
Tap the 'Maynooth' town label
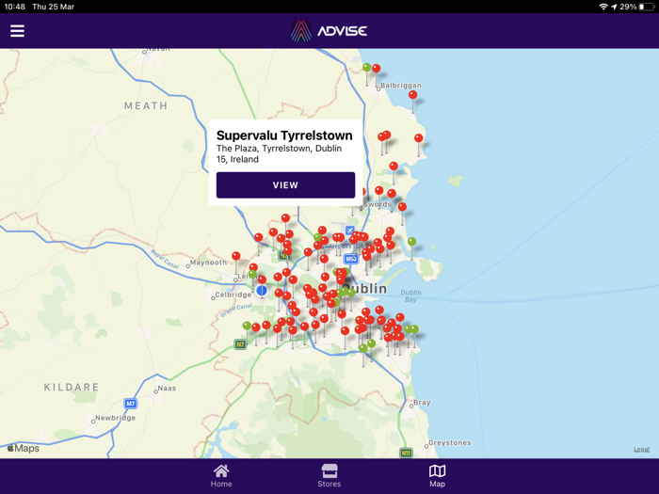208,263
